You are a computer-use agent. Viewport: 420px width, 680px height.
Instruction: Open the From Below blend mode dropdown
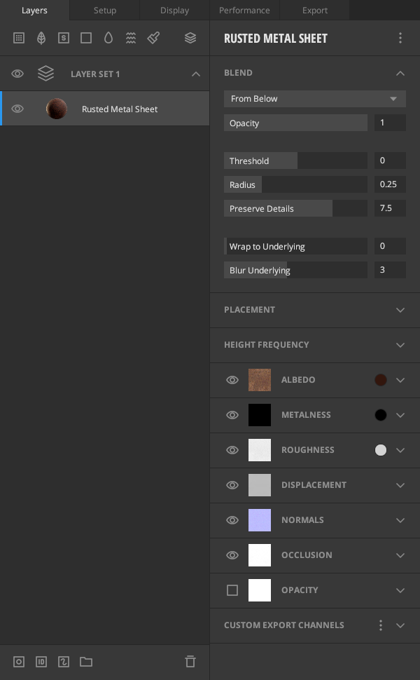pos(314,99)
